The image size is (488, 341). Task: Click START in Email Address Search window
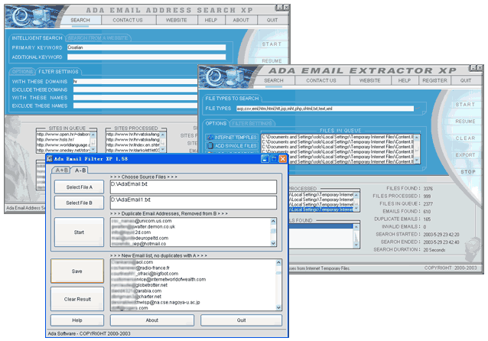[x=272, y=44]
